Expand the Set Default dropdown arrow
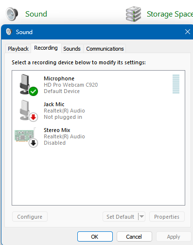 click(141, 217)
